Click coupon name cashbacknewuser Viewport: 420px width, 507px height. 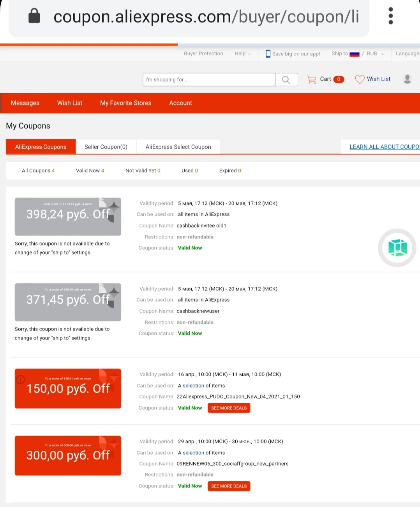(198, 311)
